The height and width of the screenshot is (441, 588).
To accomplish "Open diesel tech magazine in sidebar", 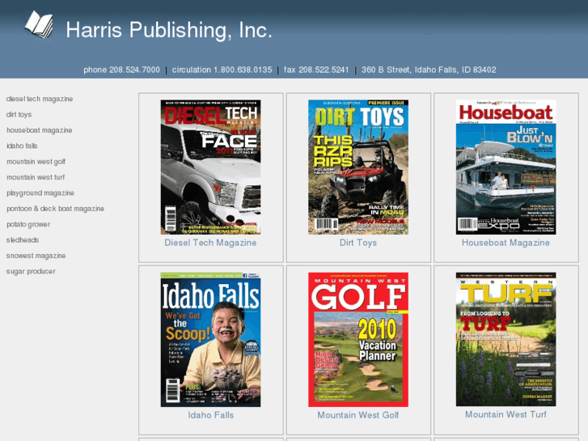I will pyautogui.click(x=40, y=99).
